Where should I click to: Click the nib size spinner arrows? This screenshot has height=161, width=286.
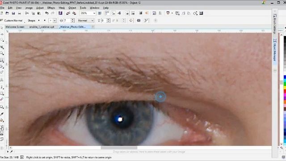point(73,21)
